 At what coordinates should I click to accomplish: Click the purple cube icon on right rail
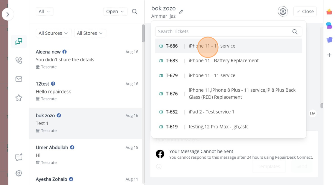click(x=329, y=40)
